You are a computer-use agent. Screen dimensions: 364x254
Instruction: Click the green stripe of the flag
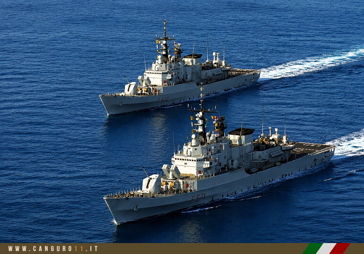tap(312, 249)
